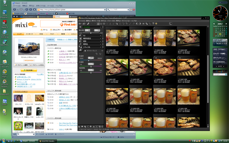This screenshot has width=229, height=143.
Task: Open the Sleipnir search engine dropdown arrow
Action: 128,10
